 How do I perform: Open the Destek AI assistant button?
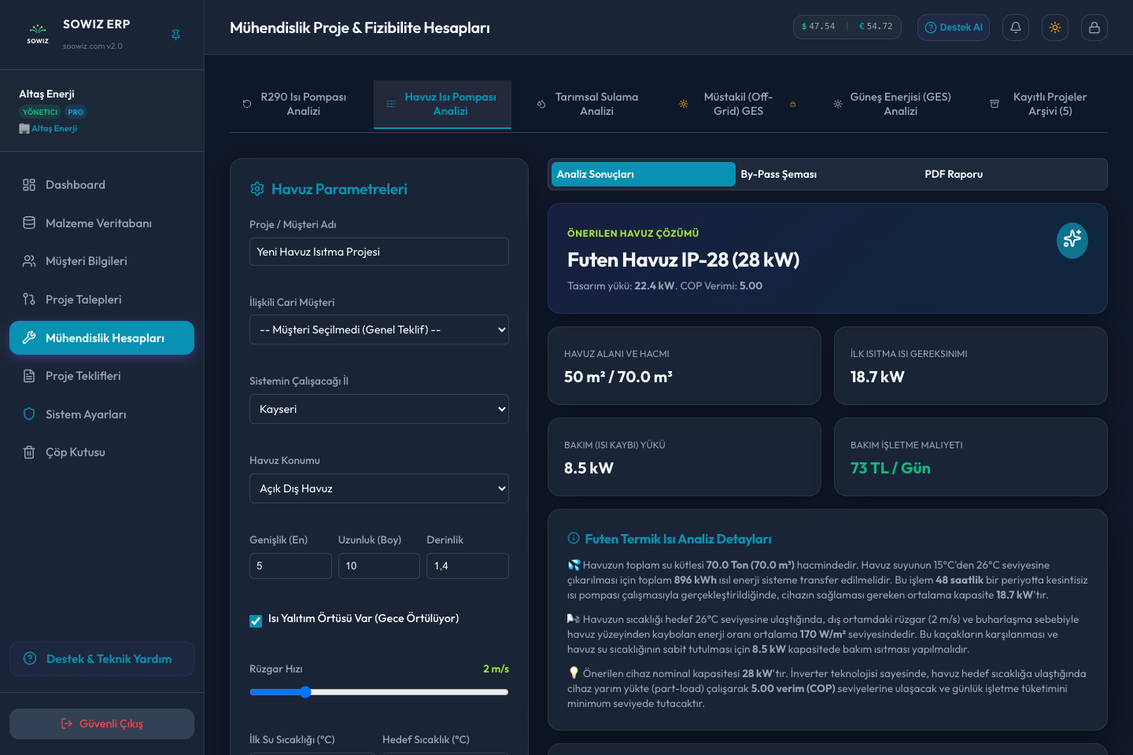[954, 28]
